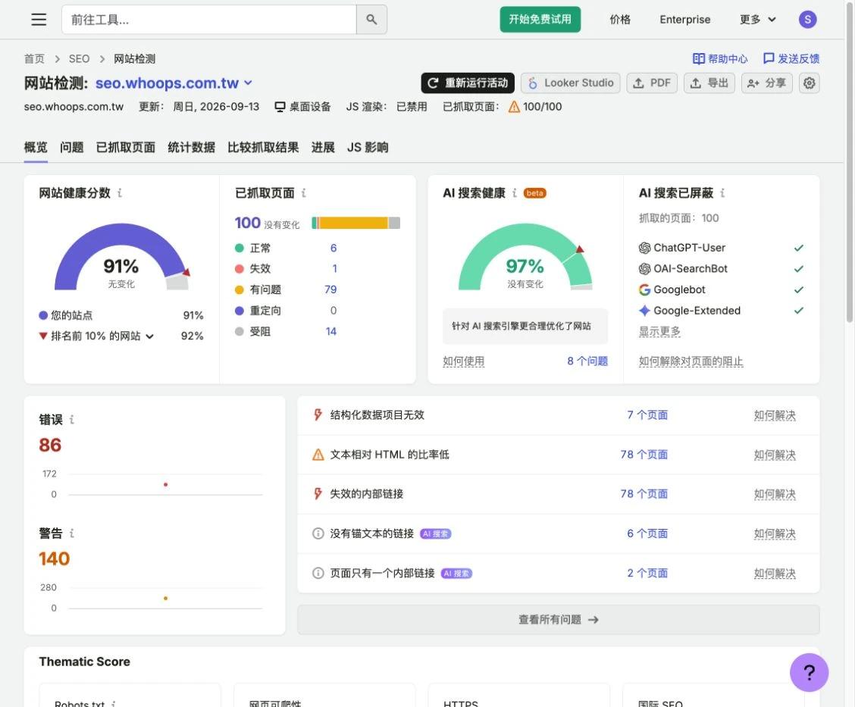Click the desktop device monitor icon
Viewport: 855px width, 707px height.
(280, 107)
